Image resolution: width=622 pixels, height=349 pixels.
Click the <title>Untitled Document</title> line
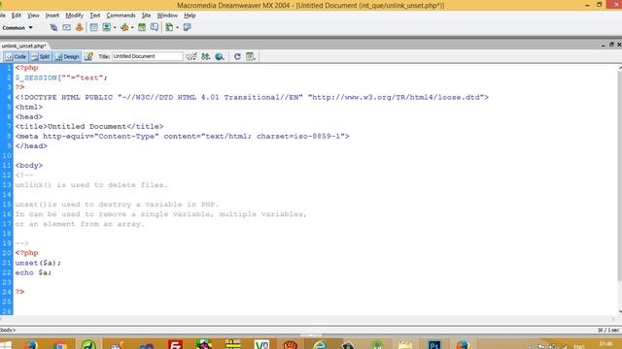(89, 126)
